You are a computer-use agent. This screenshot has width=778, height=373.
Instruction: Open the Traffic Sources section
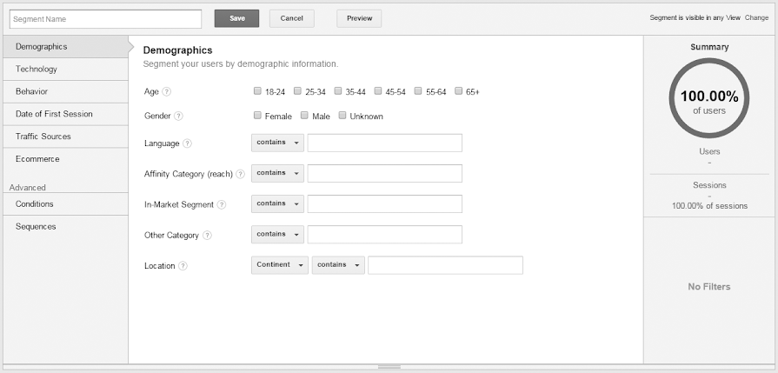click(x=43, y=137)
